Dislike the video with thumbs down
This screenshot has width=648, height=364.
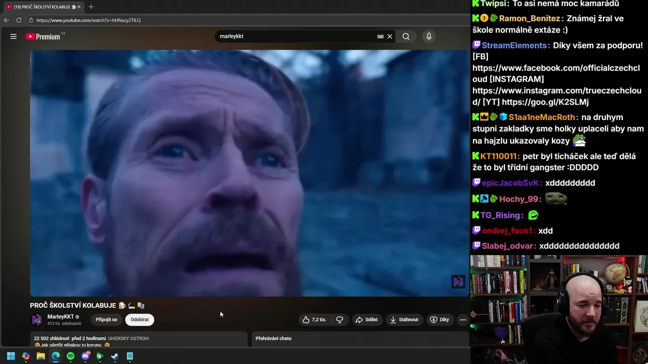[340, 320]
